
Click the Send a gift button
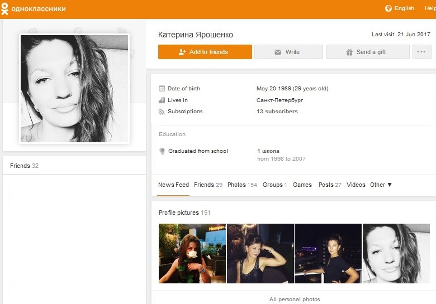(x=367, y=52)
